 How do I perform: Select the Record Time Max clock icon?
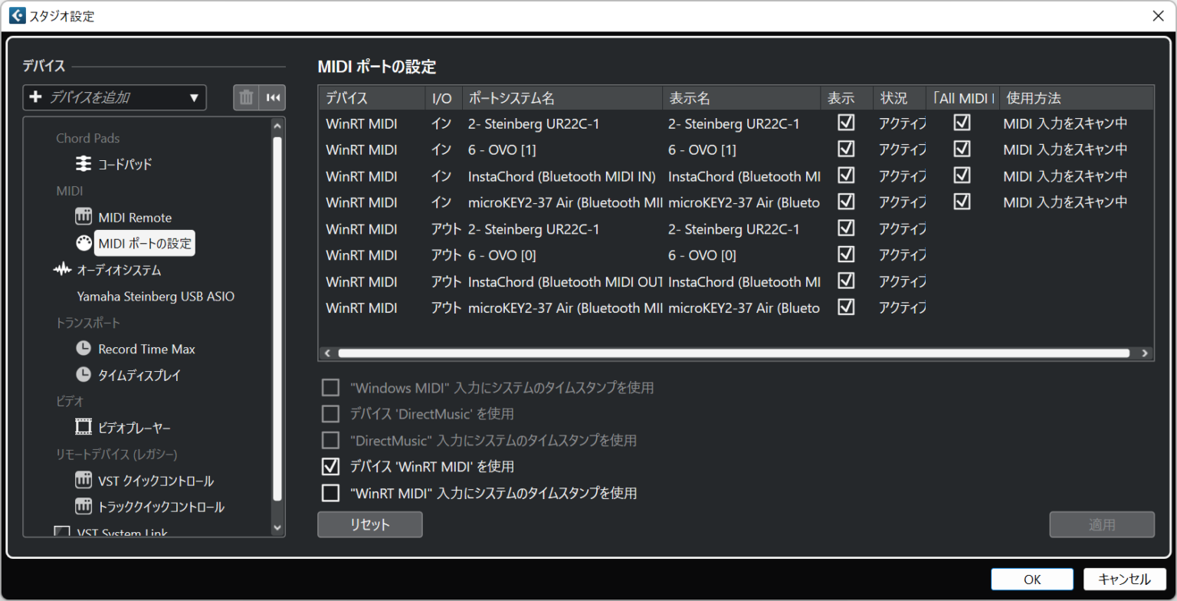[x=84, y=349]
